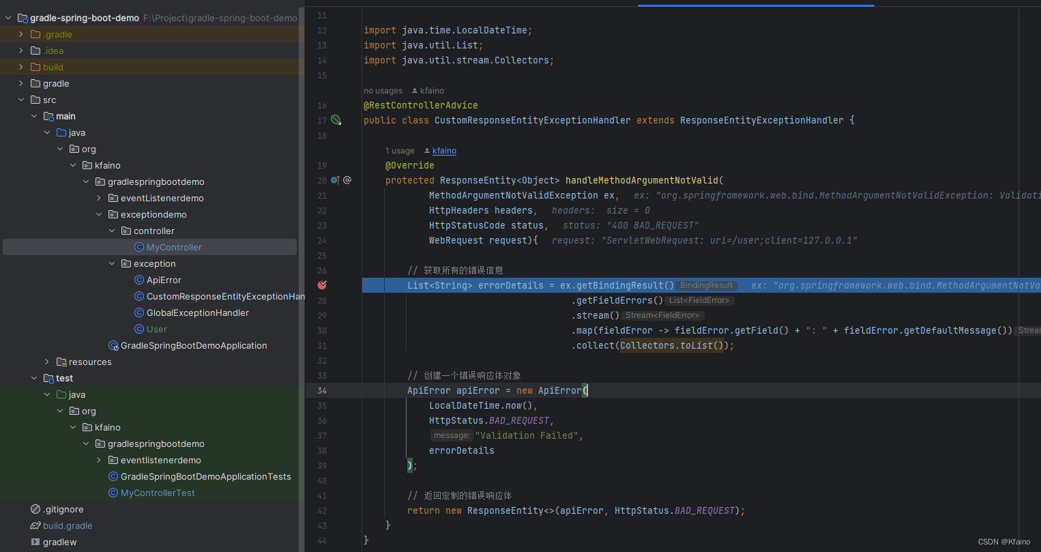Click the '1 usage' hint above @Override
This screenshot has width=1041, height=552.
(400, 151)
